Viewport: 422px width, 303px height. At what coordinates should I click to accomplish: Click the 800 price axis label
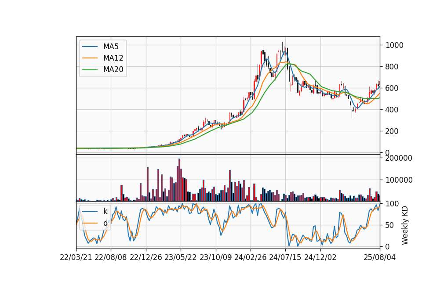click(x=392, y=67)
